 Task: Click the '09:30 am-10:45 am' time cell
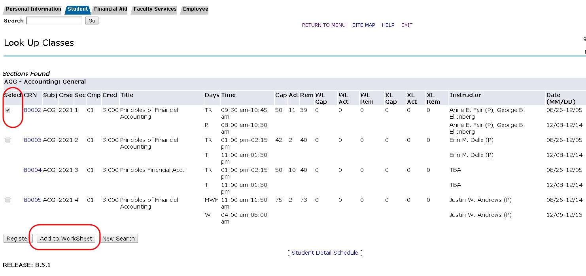(x=244, y=114)
